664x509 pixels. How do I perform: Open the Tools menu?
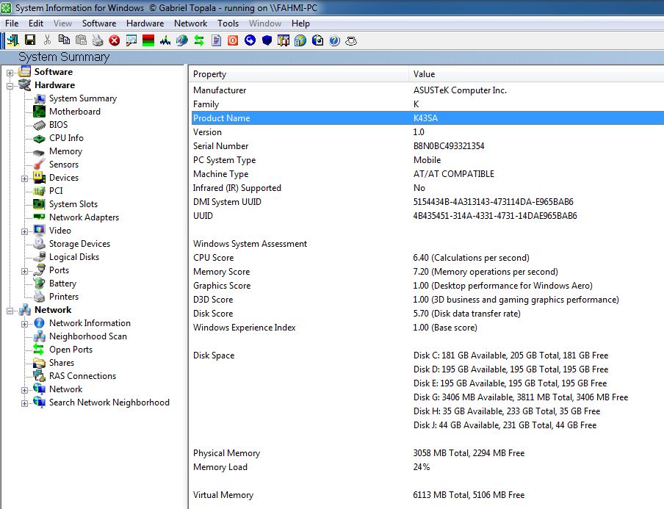[x=228, y=24]
